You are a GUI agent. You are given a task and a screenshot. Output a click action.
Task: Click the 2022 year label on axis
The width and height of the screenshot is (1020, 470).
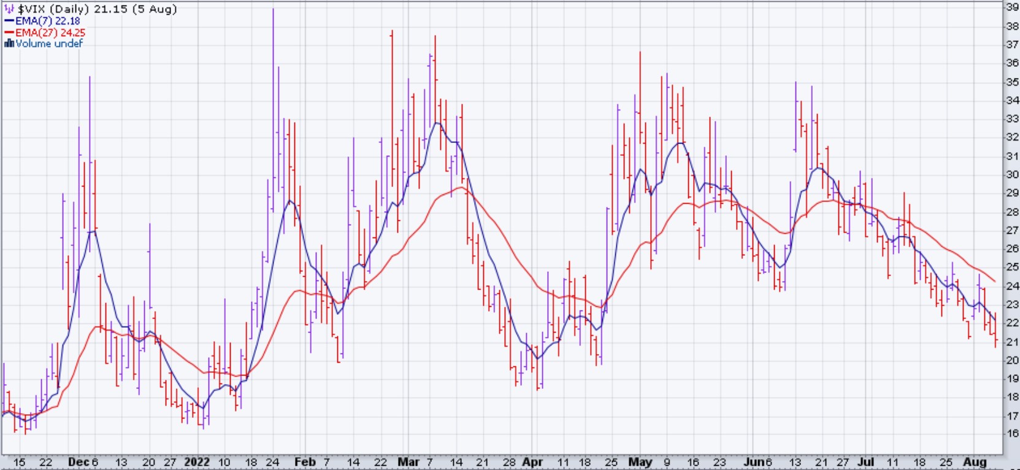[197, 462]
